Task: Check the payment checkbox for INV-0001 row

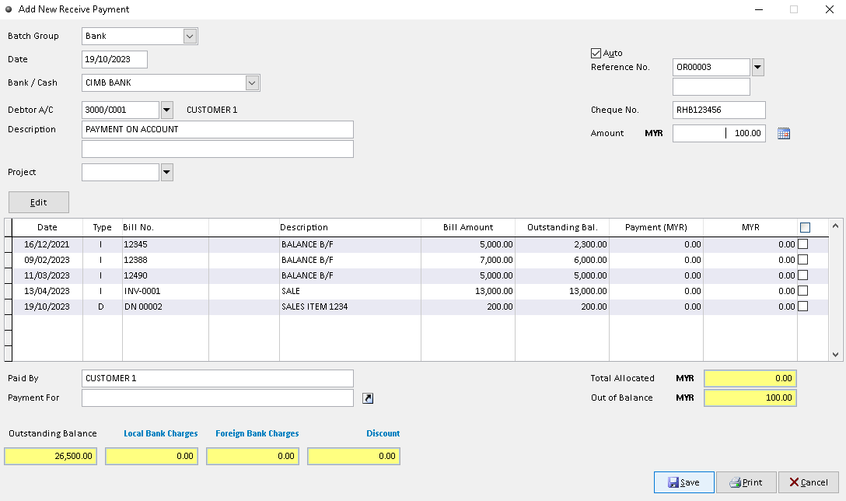Action: [x=802, y=290]
